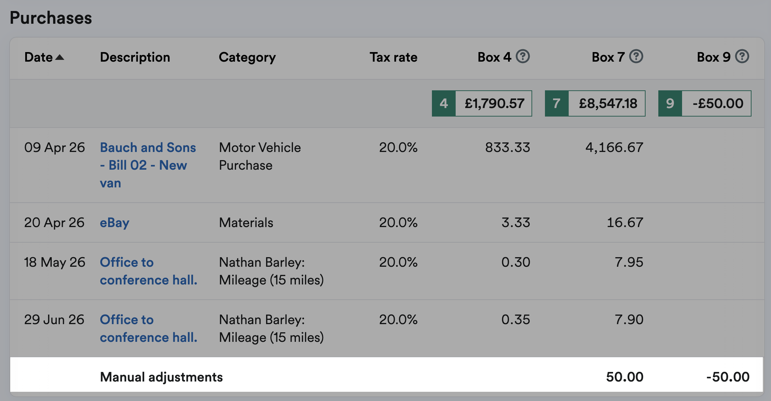
Task: Click the 16.67 Box 7 amount
Action: point(625,222)
